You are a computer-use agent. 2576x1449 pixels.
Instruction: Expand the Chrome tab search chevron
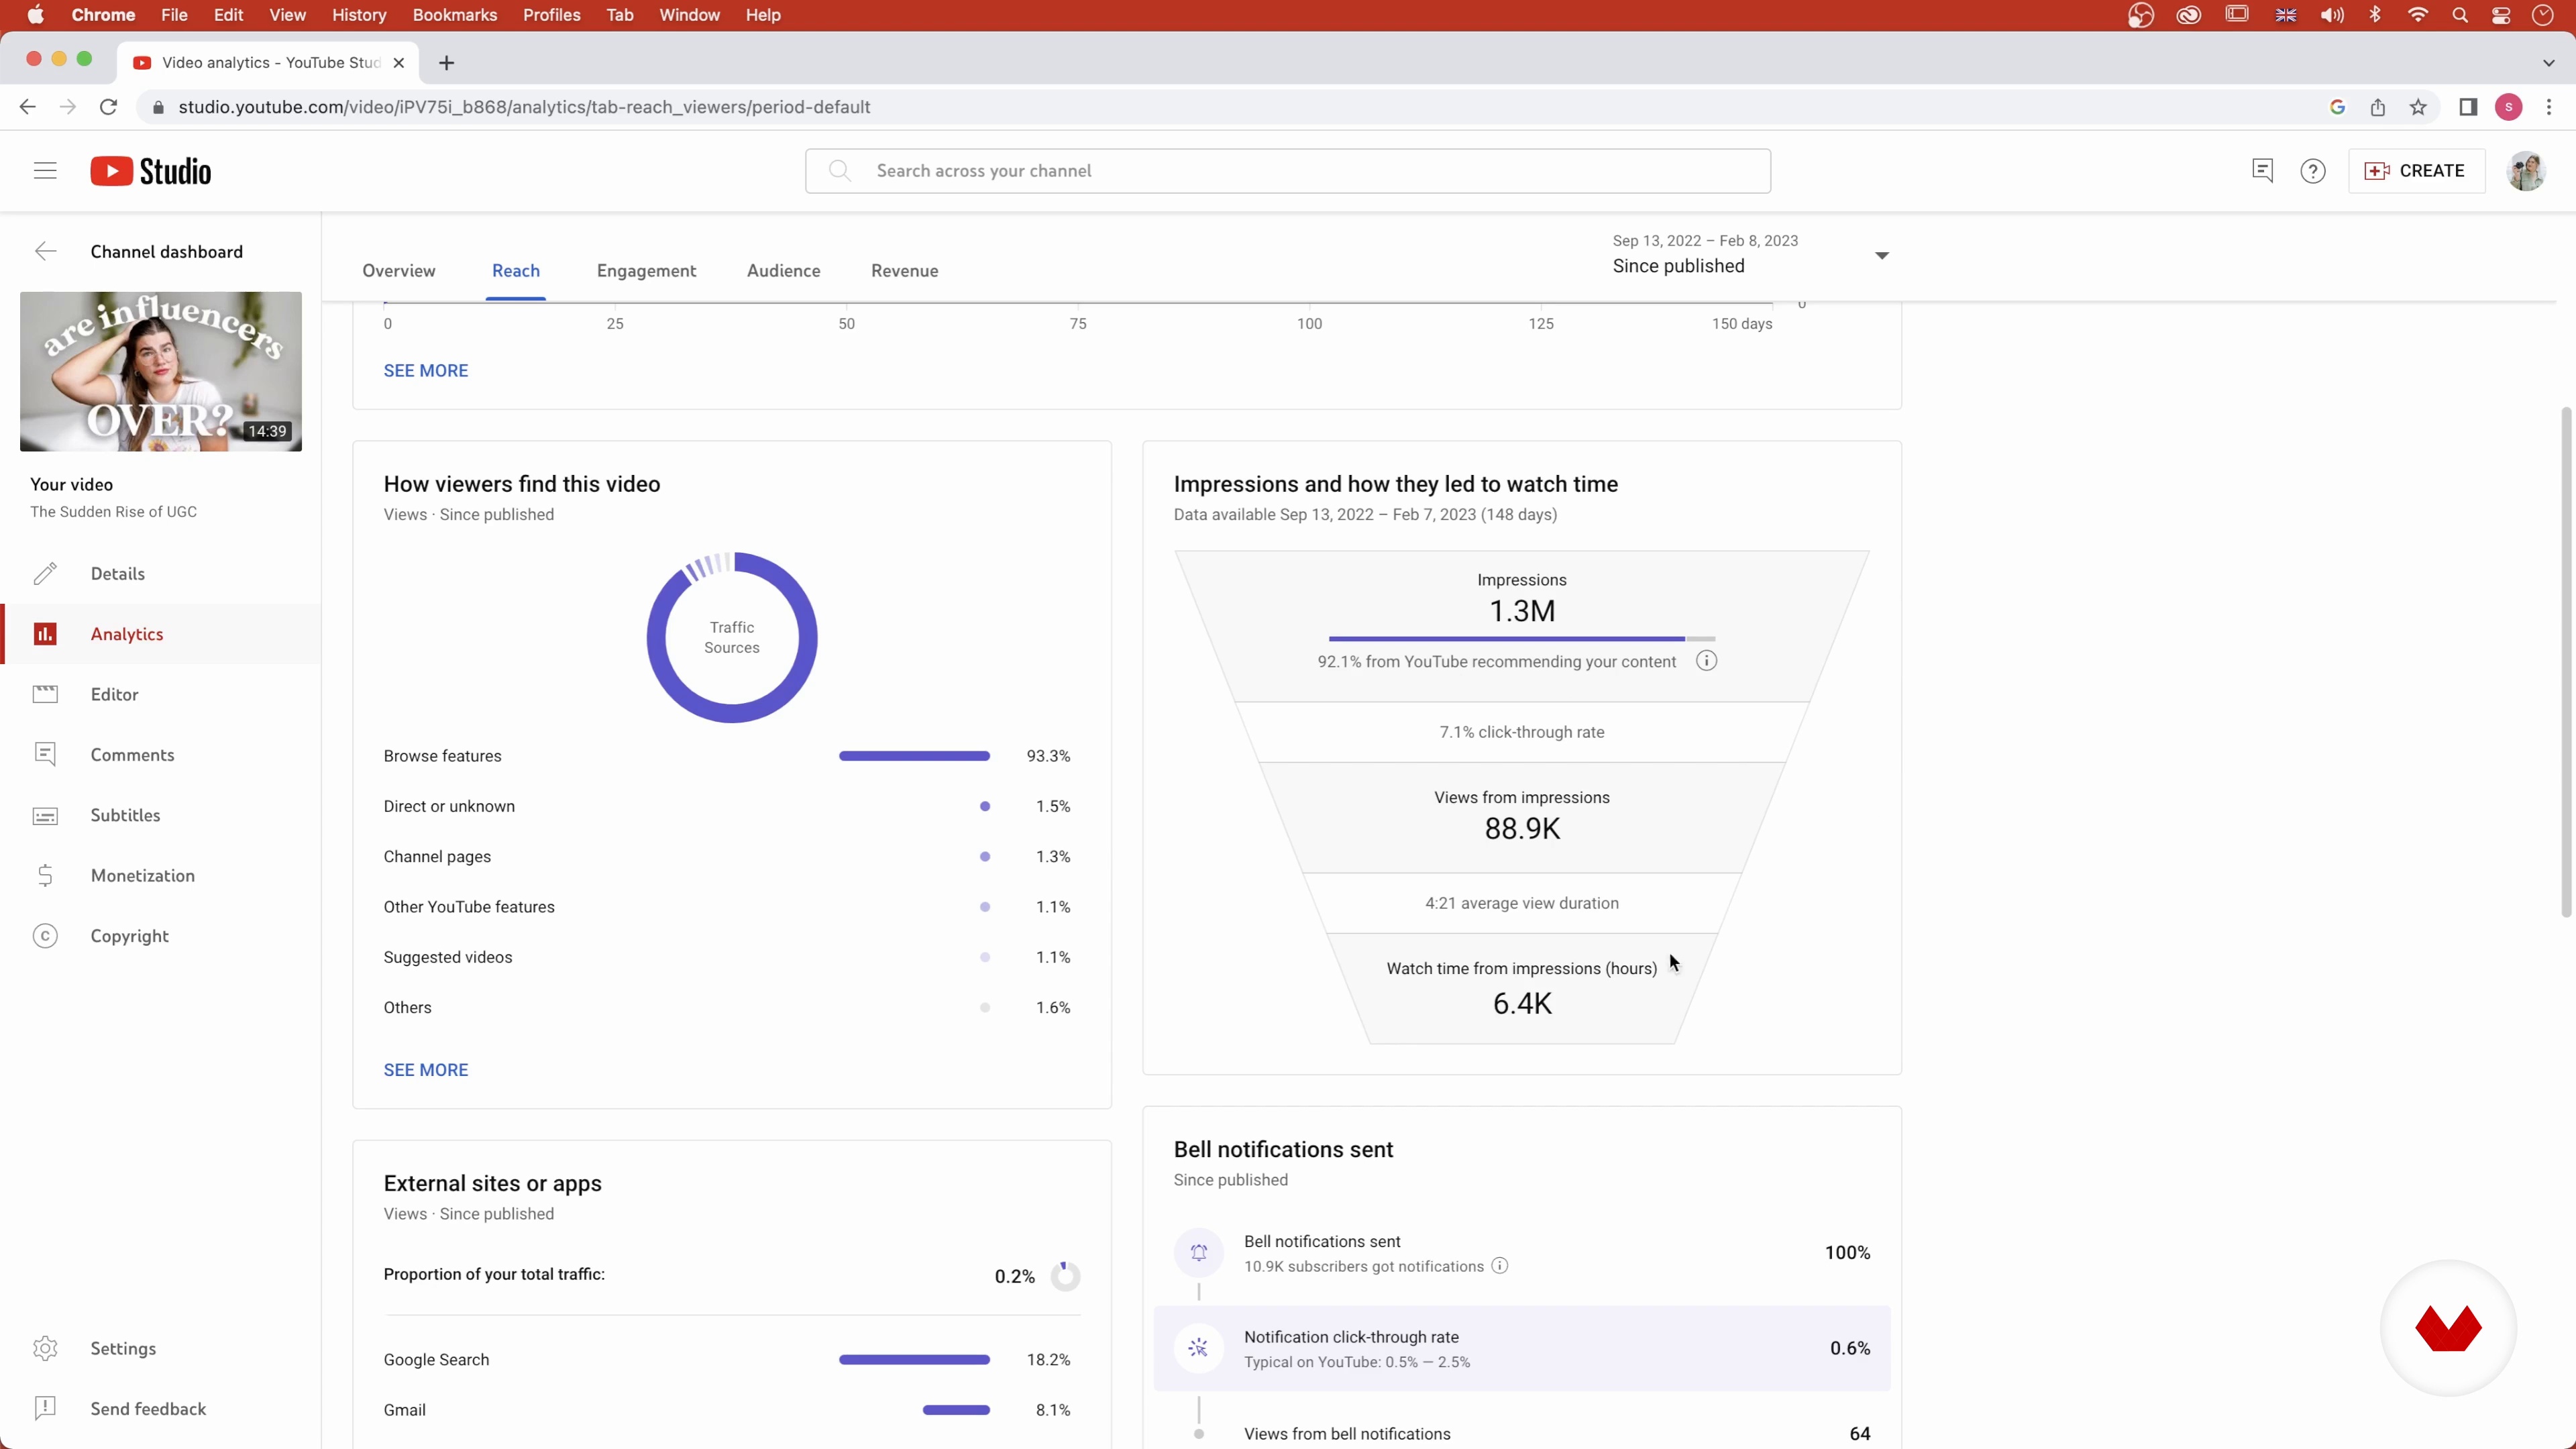click(x=2548, y=63)
